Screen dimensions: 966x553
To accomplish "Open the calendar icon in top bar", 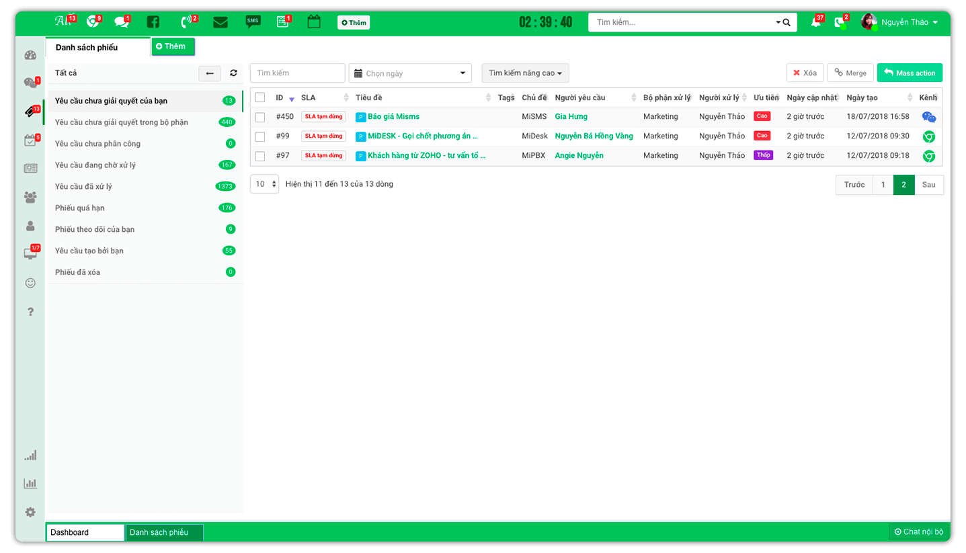I will (x=314, y=22).
